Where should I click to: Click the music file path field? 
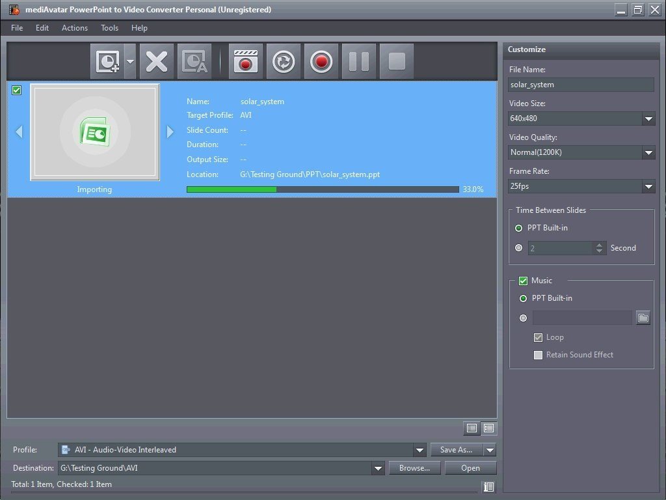pos(582,318)
